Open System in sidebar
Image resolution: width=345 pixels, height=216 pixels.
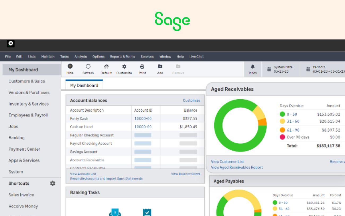(x=16, y=172)
